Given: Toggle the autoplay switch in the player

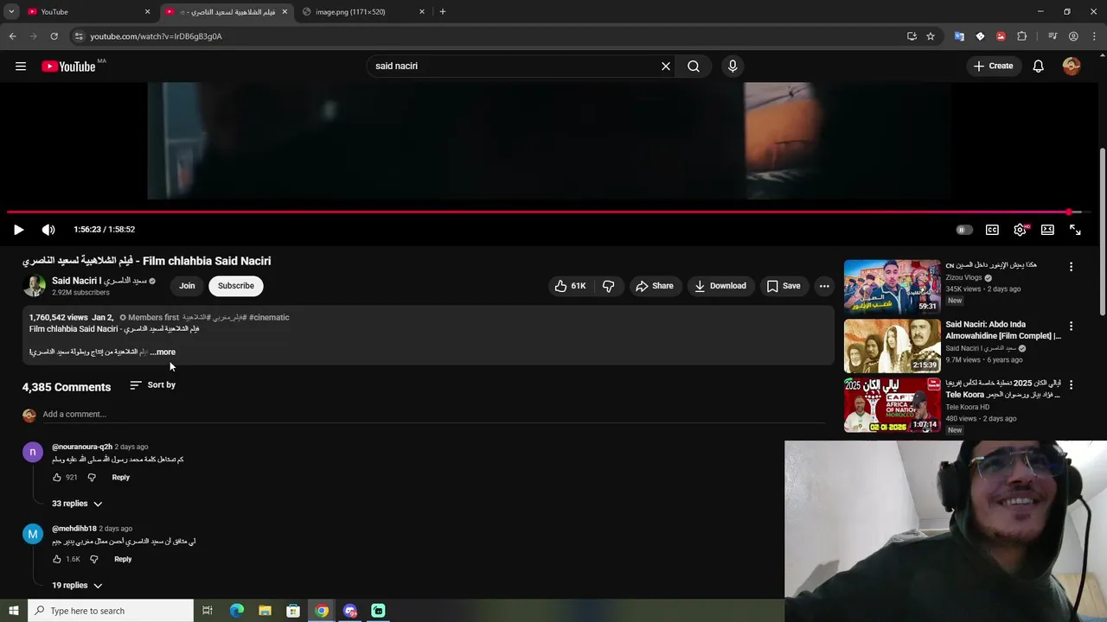Looking at the screenshot, I should pyautogui.click(x=964, y=230).
